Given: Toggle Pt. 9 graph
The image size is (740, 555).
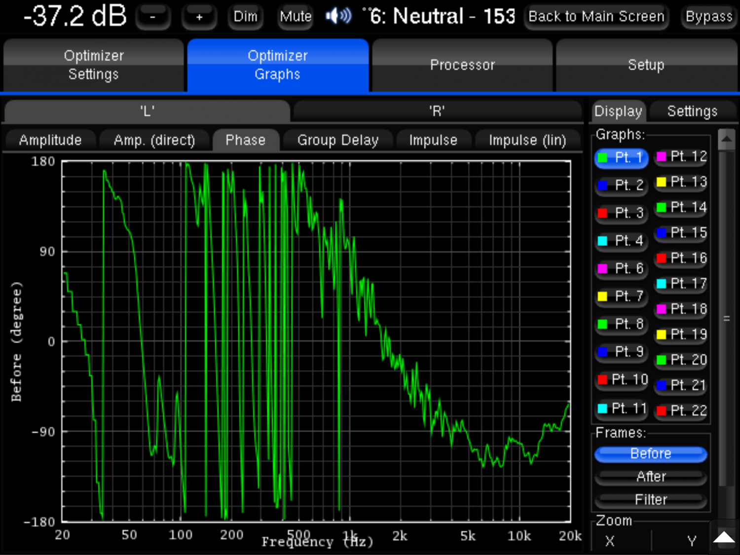Looking at the screenshot, I should click(x=621, y=352).
